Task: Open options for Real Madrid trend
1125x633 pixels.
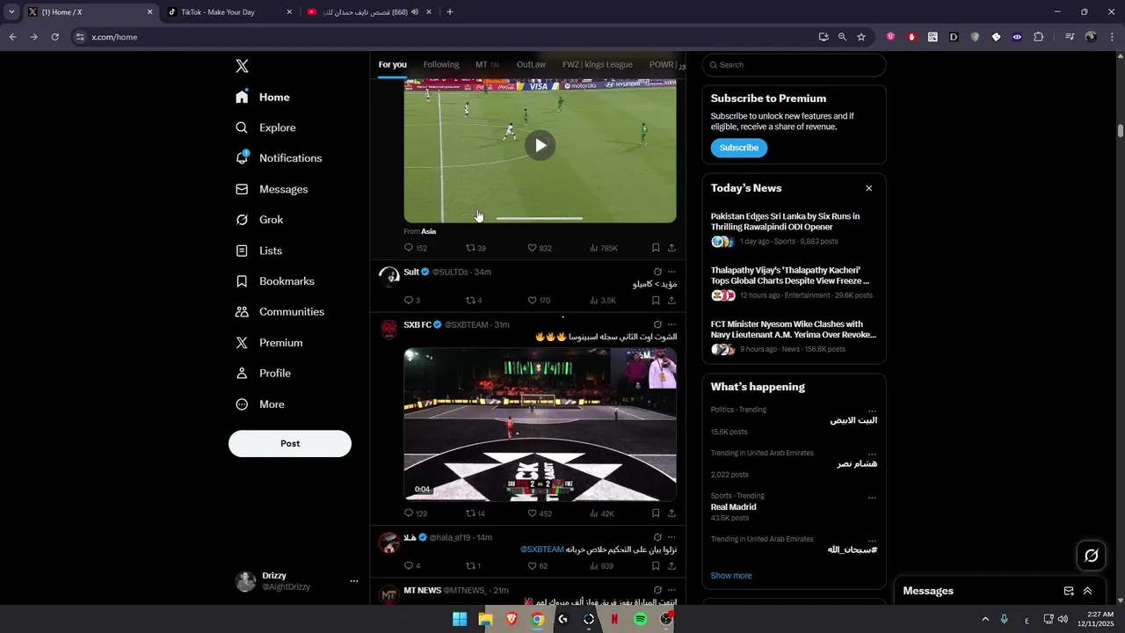Action: tap(872, 498)
